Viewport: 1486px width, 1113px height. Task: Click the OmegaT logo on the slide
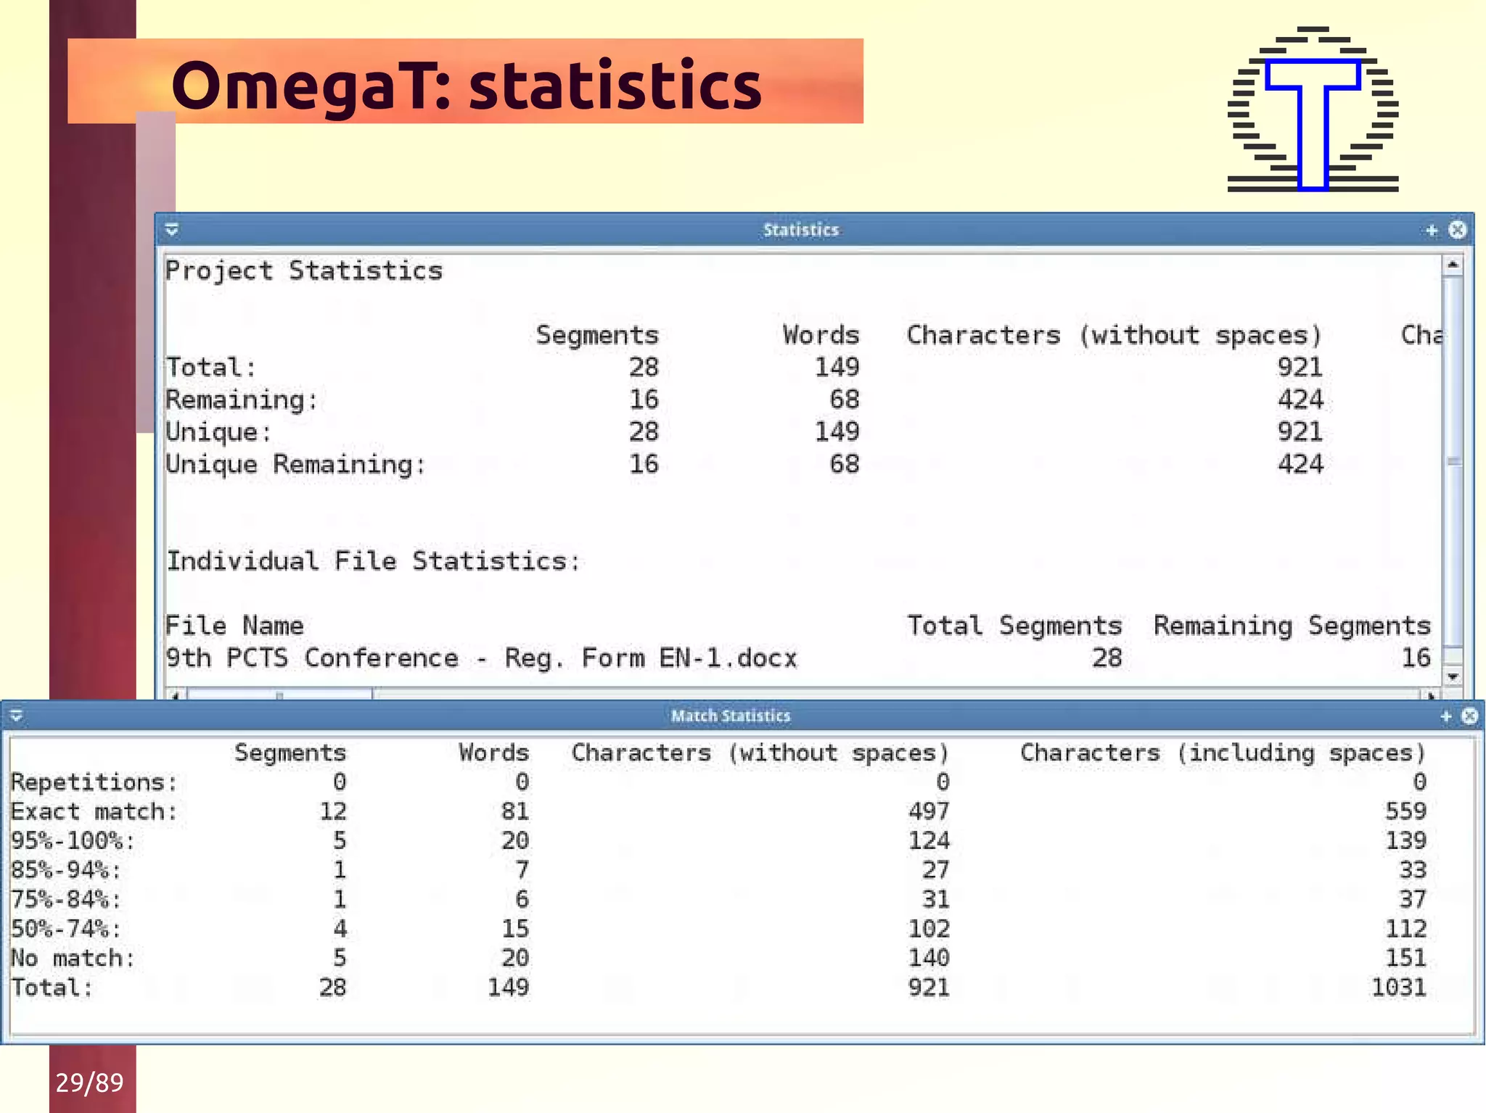(1313, 109)
